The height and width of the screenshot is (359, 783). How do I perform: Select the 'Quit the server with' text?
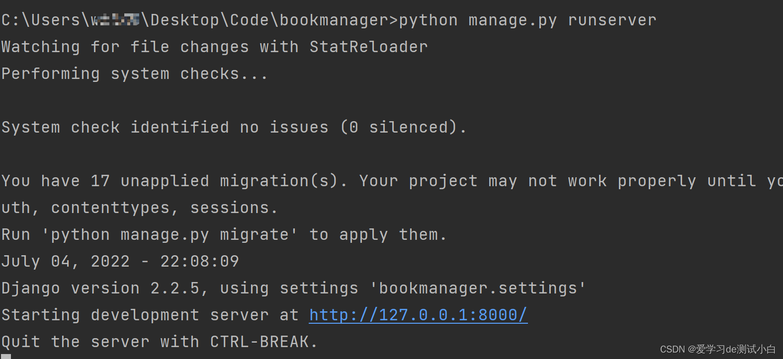point(100,342)
